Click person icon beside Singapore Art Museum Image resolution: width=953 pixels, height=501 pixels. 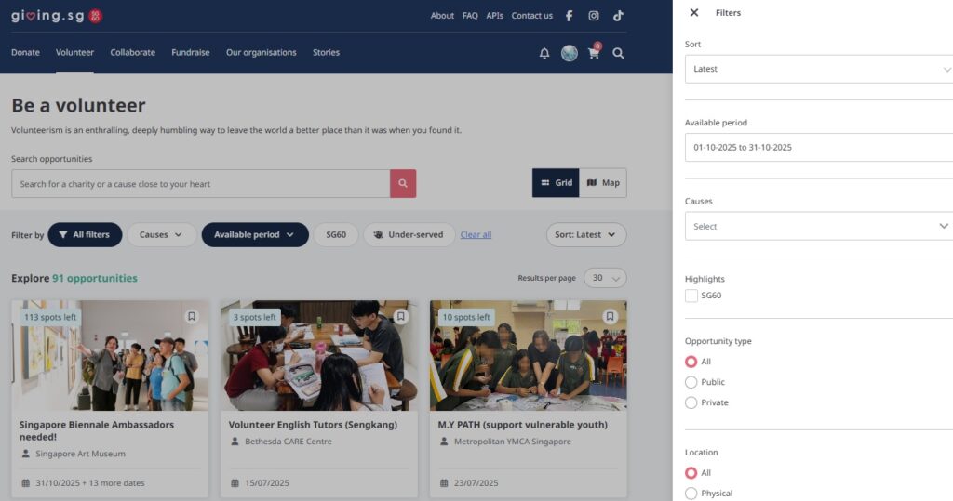(25, 454)
